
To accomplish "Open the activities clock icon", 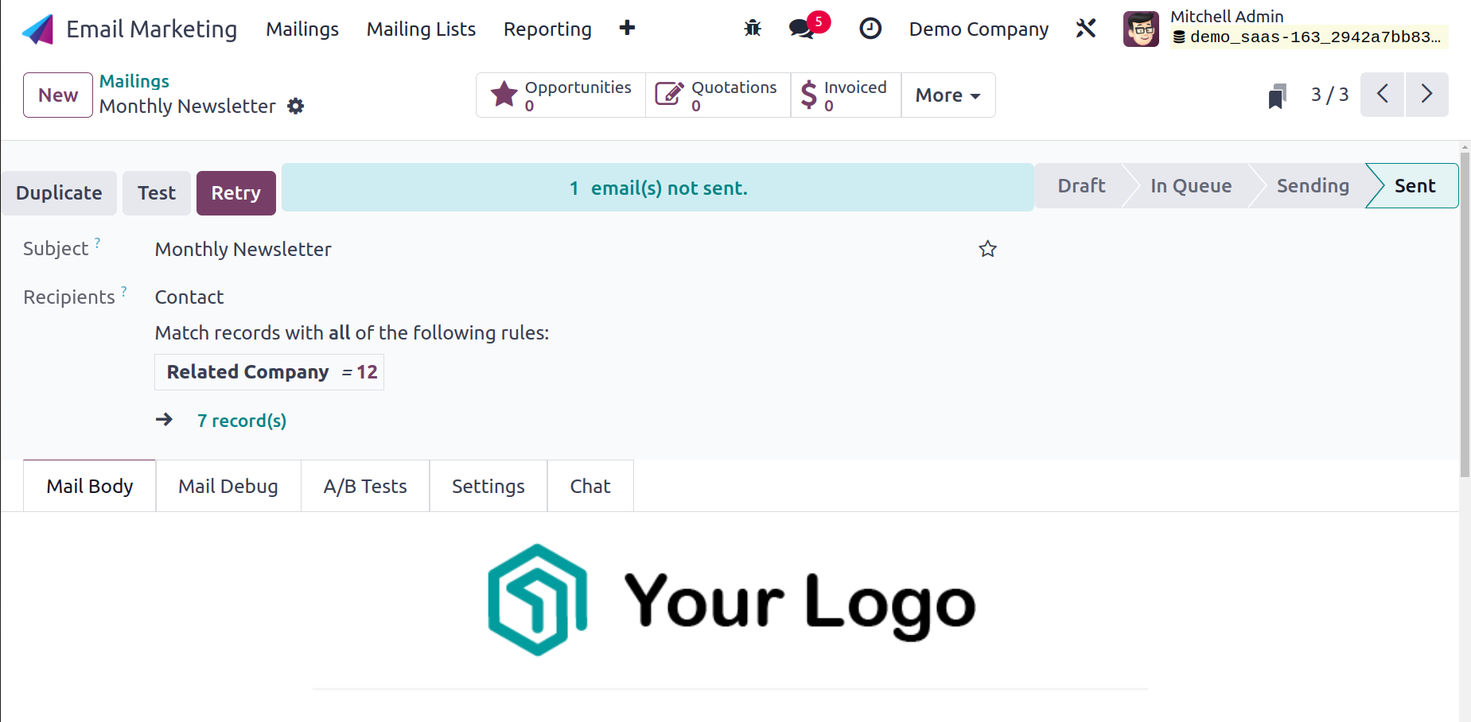I will click(870, 29).
